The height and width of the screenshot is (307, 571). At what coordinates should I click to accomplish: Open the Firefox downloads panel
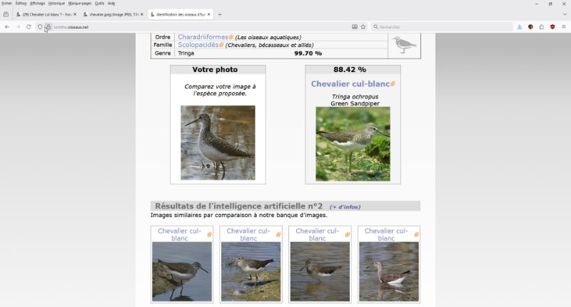[x=520, y=27]
